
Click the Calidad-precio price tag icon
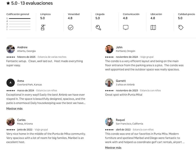point(181,27)
